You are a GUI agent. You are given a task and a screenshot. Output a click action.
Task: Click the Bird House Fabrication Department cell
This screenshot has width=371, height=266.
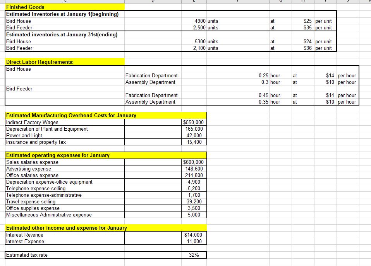coord(151,75)
